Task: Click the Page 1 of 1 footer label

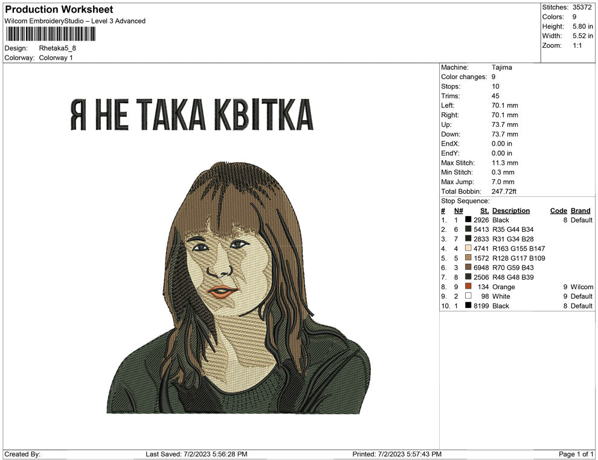Action: point(576,454)
